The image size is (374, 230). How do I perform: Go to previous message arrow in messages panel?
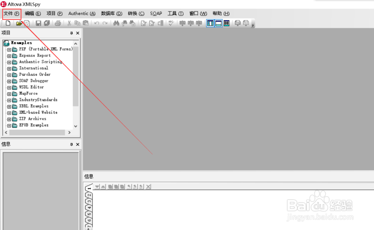coord(103,187)
